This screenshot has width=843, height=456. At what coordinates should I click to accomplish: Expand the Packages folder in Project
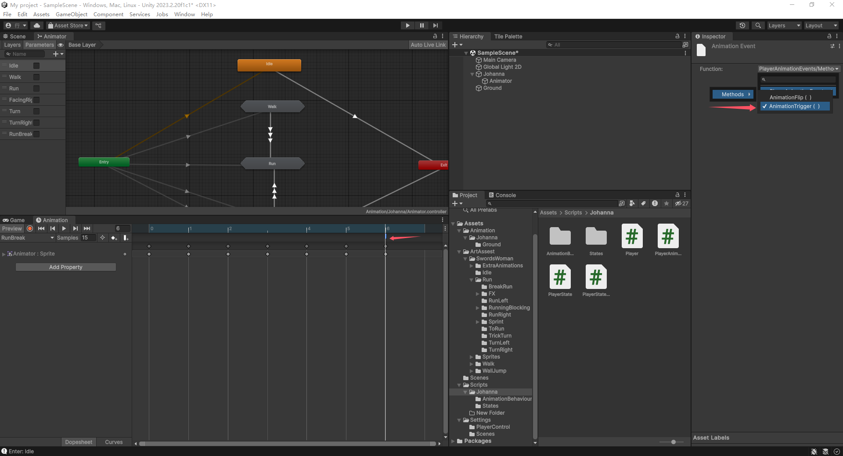453,441
